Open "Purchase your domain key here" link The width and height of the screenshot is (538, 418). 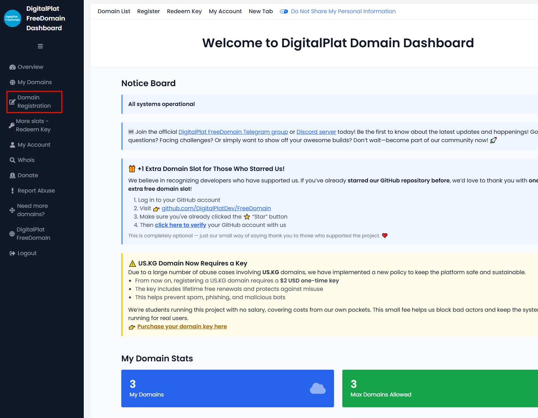(x=182, y=327)
